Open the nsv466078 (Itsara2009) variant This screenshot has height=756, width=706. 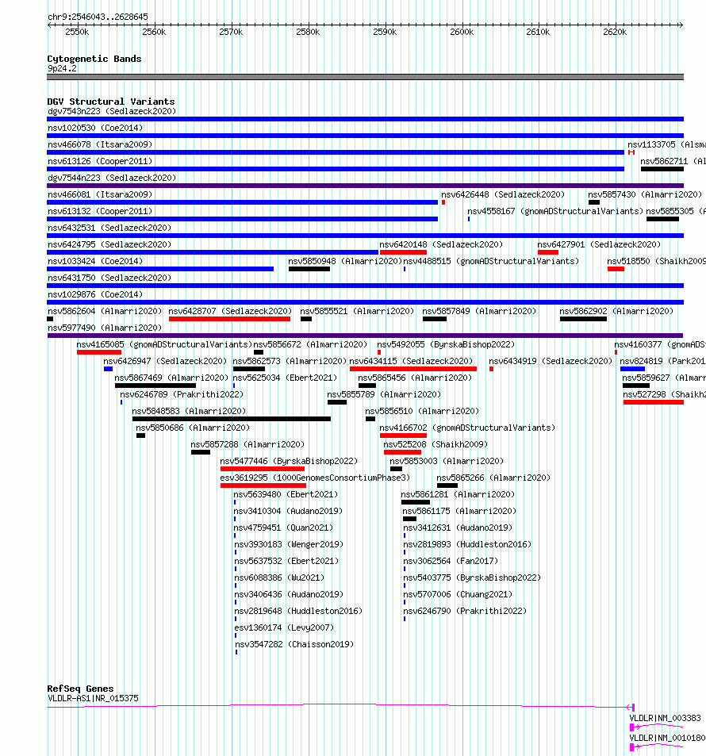(100, 144)
